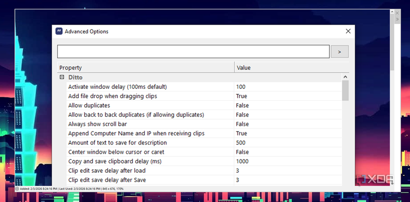Select the Ditto group header row
The image size is (410, 202).
[x=199, y=77]
